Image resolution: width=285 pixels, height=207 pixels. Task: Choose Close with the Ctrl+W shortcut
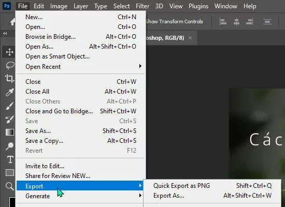click(81, 82)
